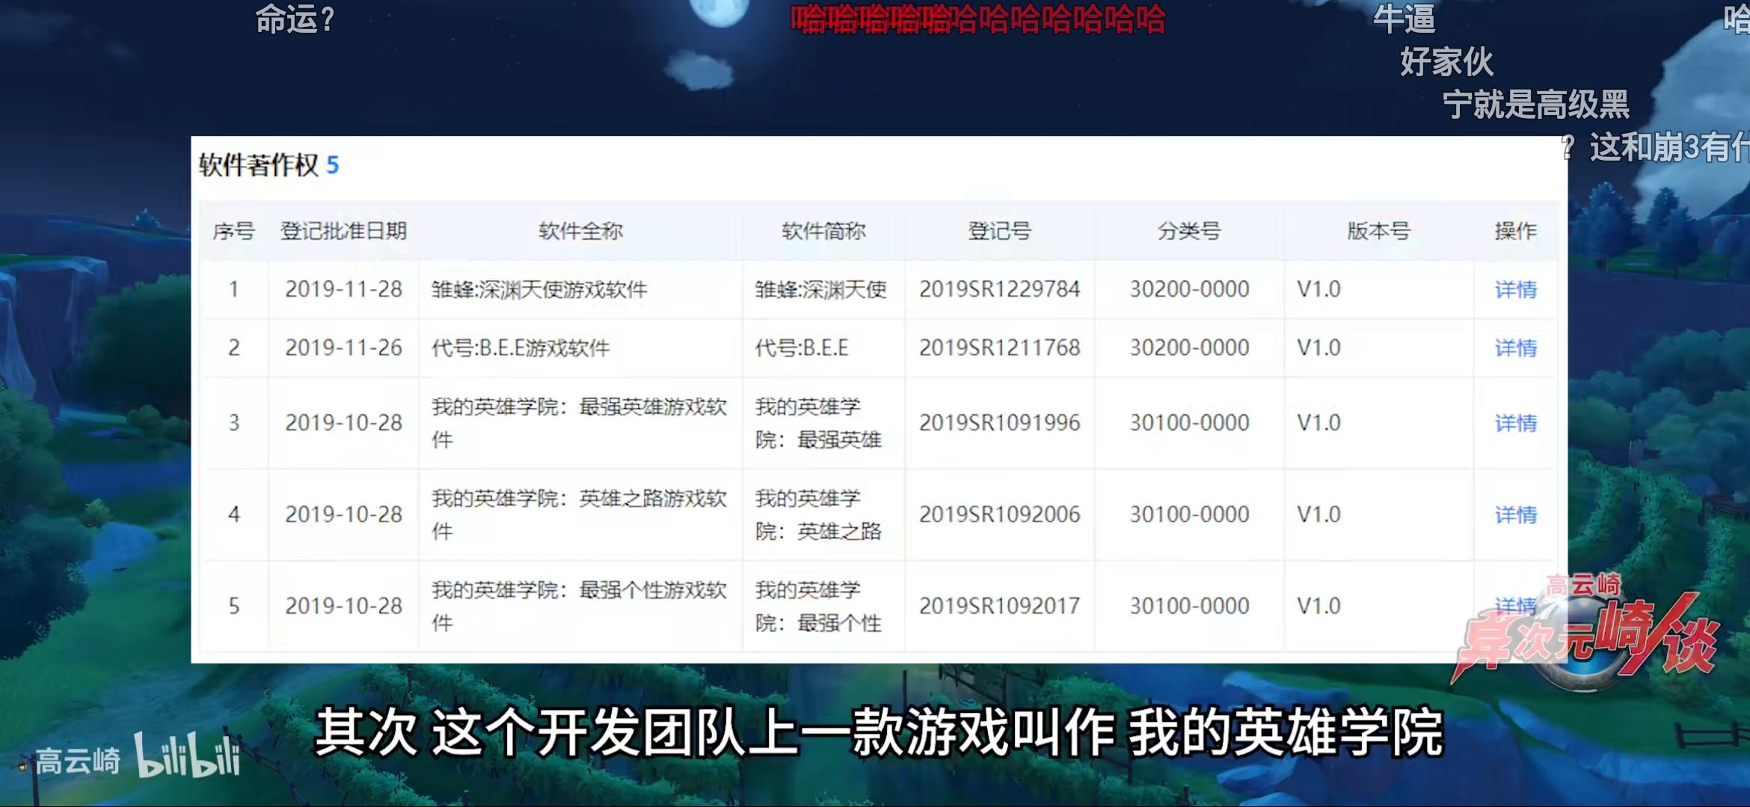Click version V1.0 in row 3
The height and width of the screenshot is (807, 1750).
tap(1318, 423)
